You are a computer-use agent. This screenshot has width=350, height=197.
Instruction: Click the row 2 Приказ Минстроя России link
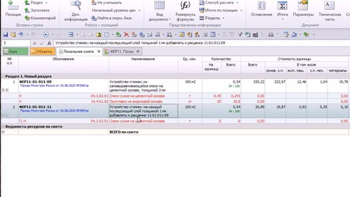tap(54, 111)
